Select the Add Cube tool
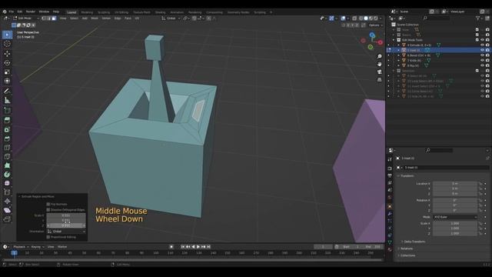Viewport: 492px width, 277px height. (x=7, y=111)
